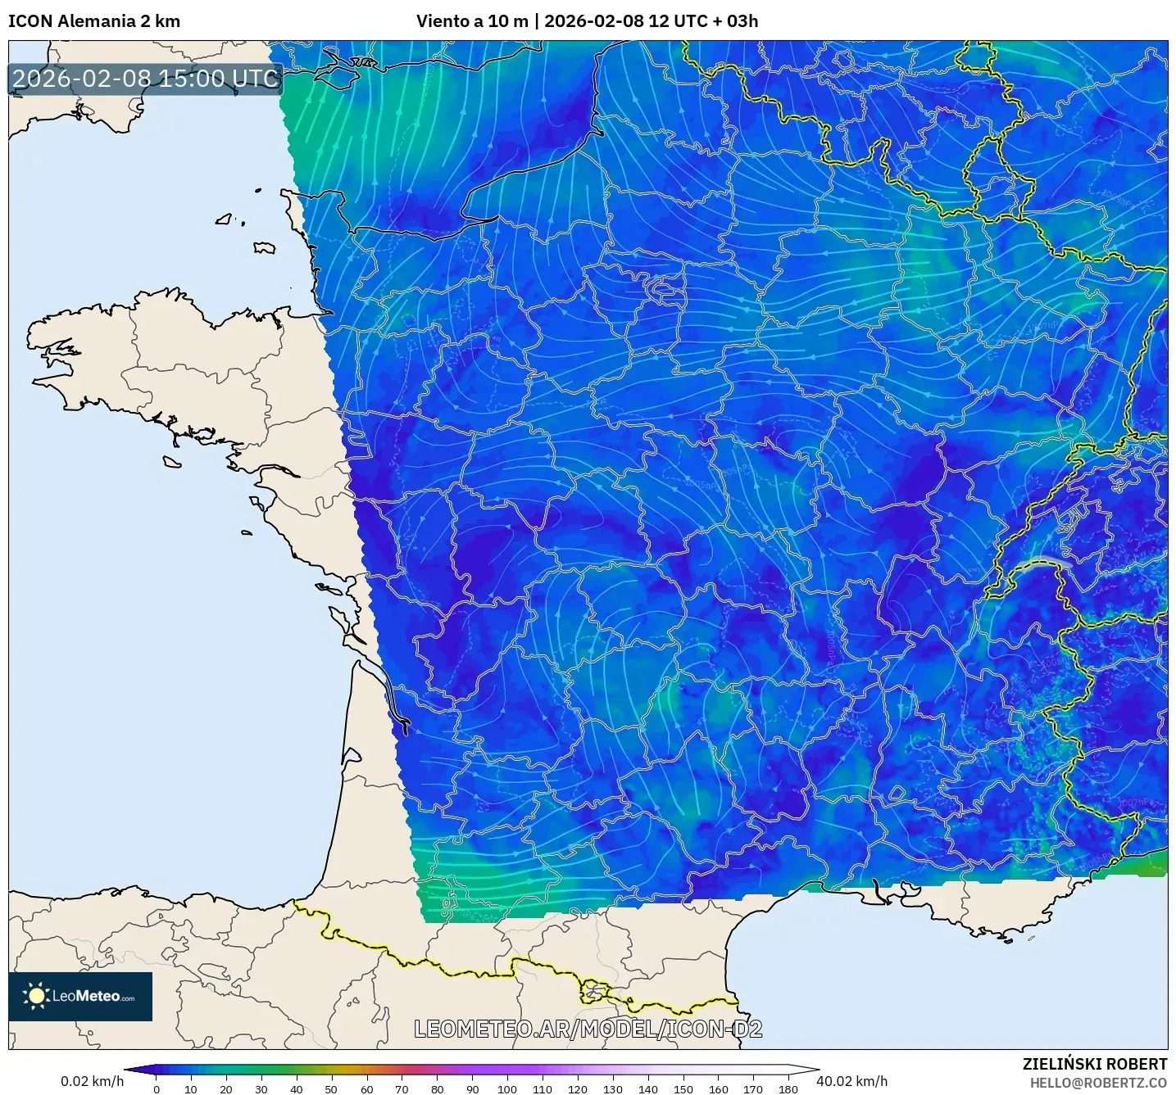
Task: Click the timestamp badge showing 2026-02-08 15:00 UTC
Action: click(x=144, y=79)
